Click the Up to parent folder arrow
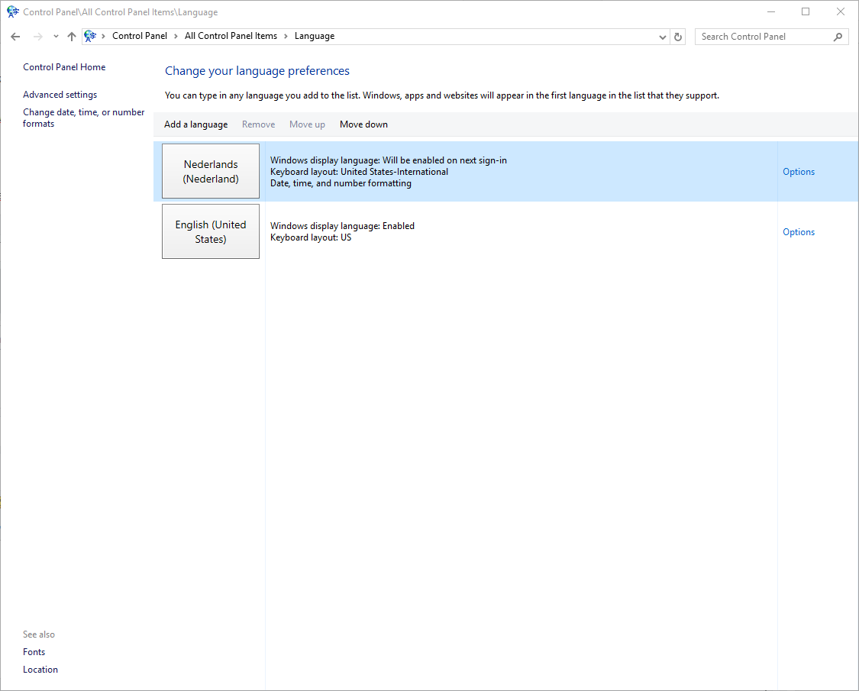This screenshot has height=691, width=859. click(72, 37)
